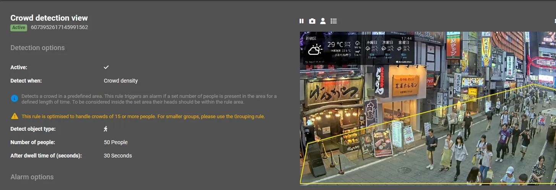Click the walking person object type icon
Screen dimensions: 556x190
106,129
